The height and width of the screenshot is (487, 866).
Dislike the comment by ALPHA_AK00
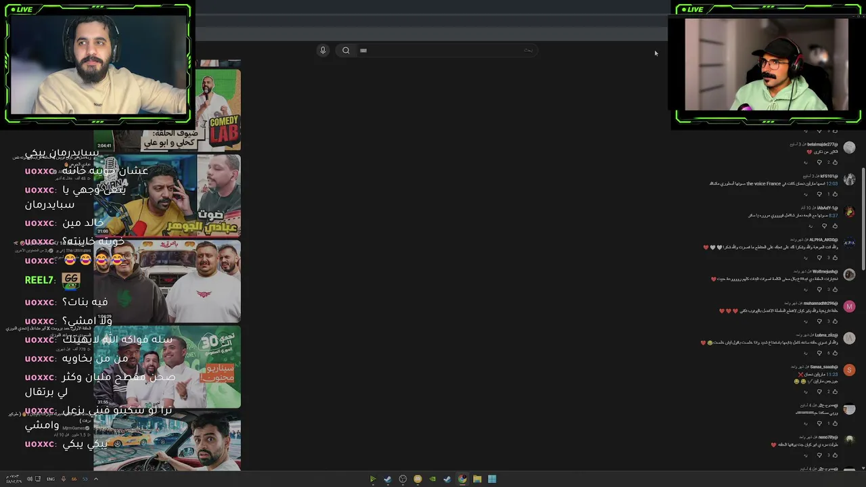tap(819, 258)
